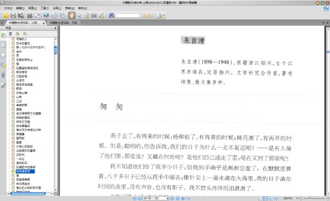
Task: Open the page number combo box
Action: click(156, 198)
